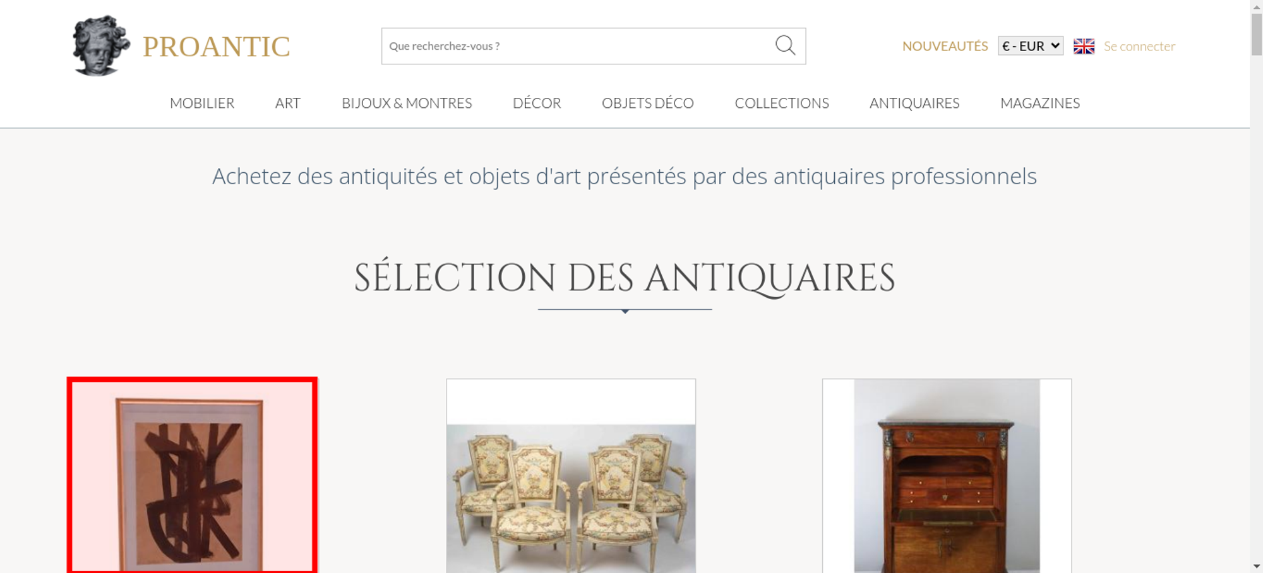This screenshot has height=573, width=1263.
Task: Open the € - EUR currency dropdown
Action: [x=1031, y=46]
